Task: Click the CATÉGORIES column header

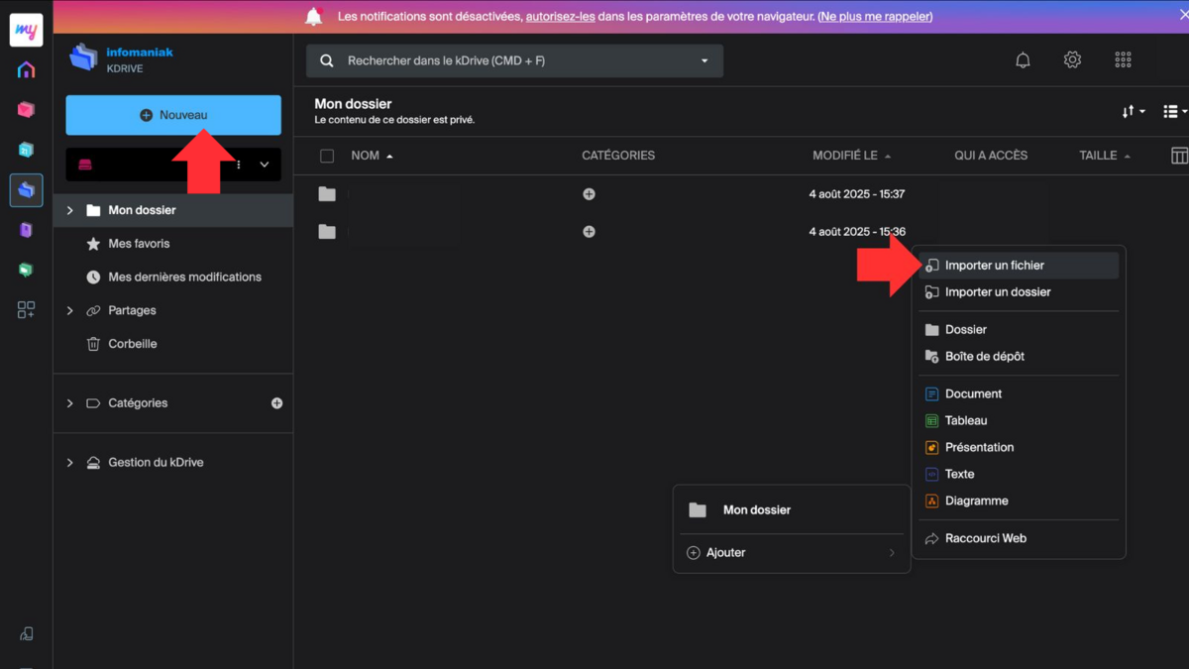Action: pyautogui.click(x=618, y=156)
